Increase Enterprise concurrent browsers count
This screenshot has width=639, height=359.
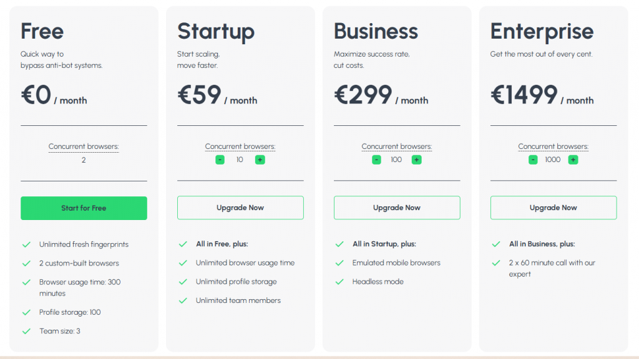point(573,160)
